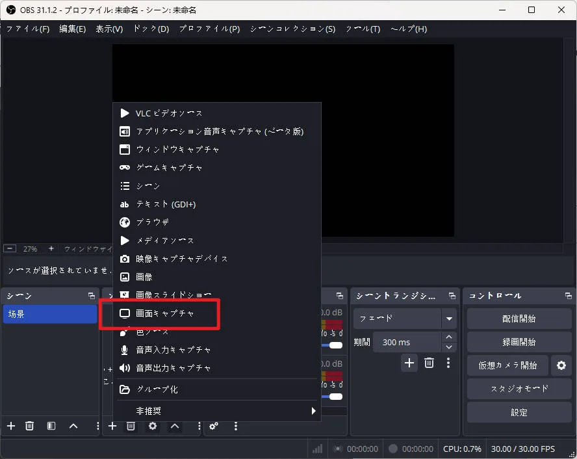Click the globe icon of ブラウザ
This screenshot has height=459, width=577.
coord(125,222)
